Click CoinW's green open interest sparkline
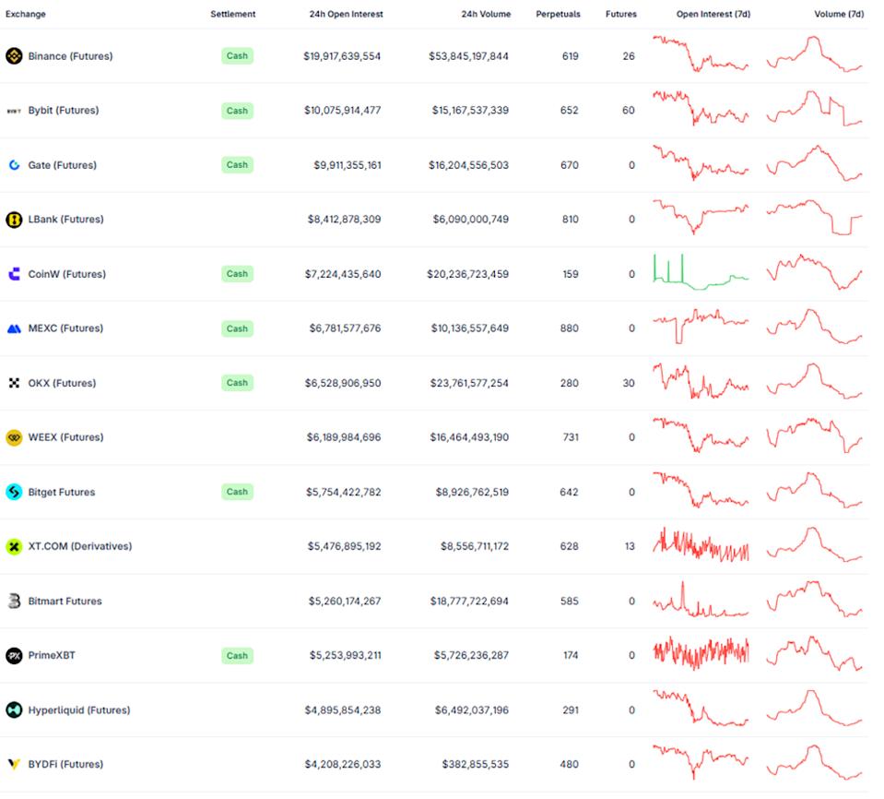Viewport: 884px width, 799px height. (701, 272)
